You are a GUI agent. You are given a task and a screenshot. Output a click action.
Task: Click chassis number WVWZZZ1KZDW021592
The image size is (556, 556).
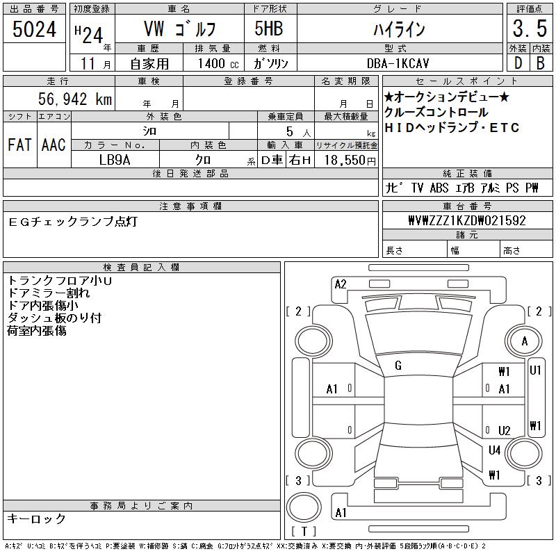click(x=466, y=220)
